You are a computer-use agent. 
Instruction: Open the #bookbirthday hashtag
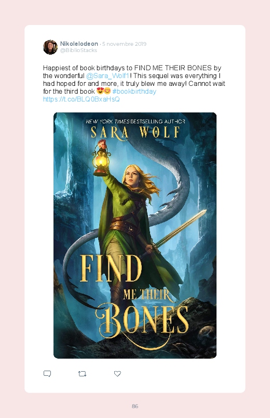pyautogui.click(x=134, y=92)
